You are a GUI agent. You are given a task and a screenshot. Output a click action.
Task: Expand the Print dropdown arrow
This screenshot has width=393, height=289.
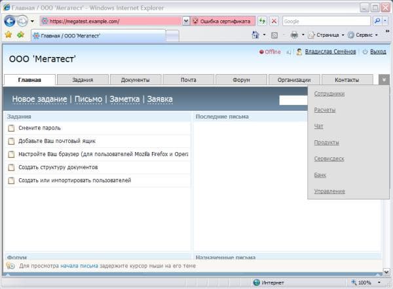tap(303, 35)
